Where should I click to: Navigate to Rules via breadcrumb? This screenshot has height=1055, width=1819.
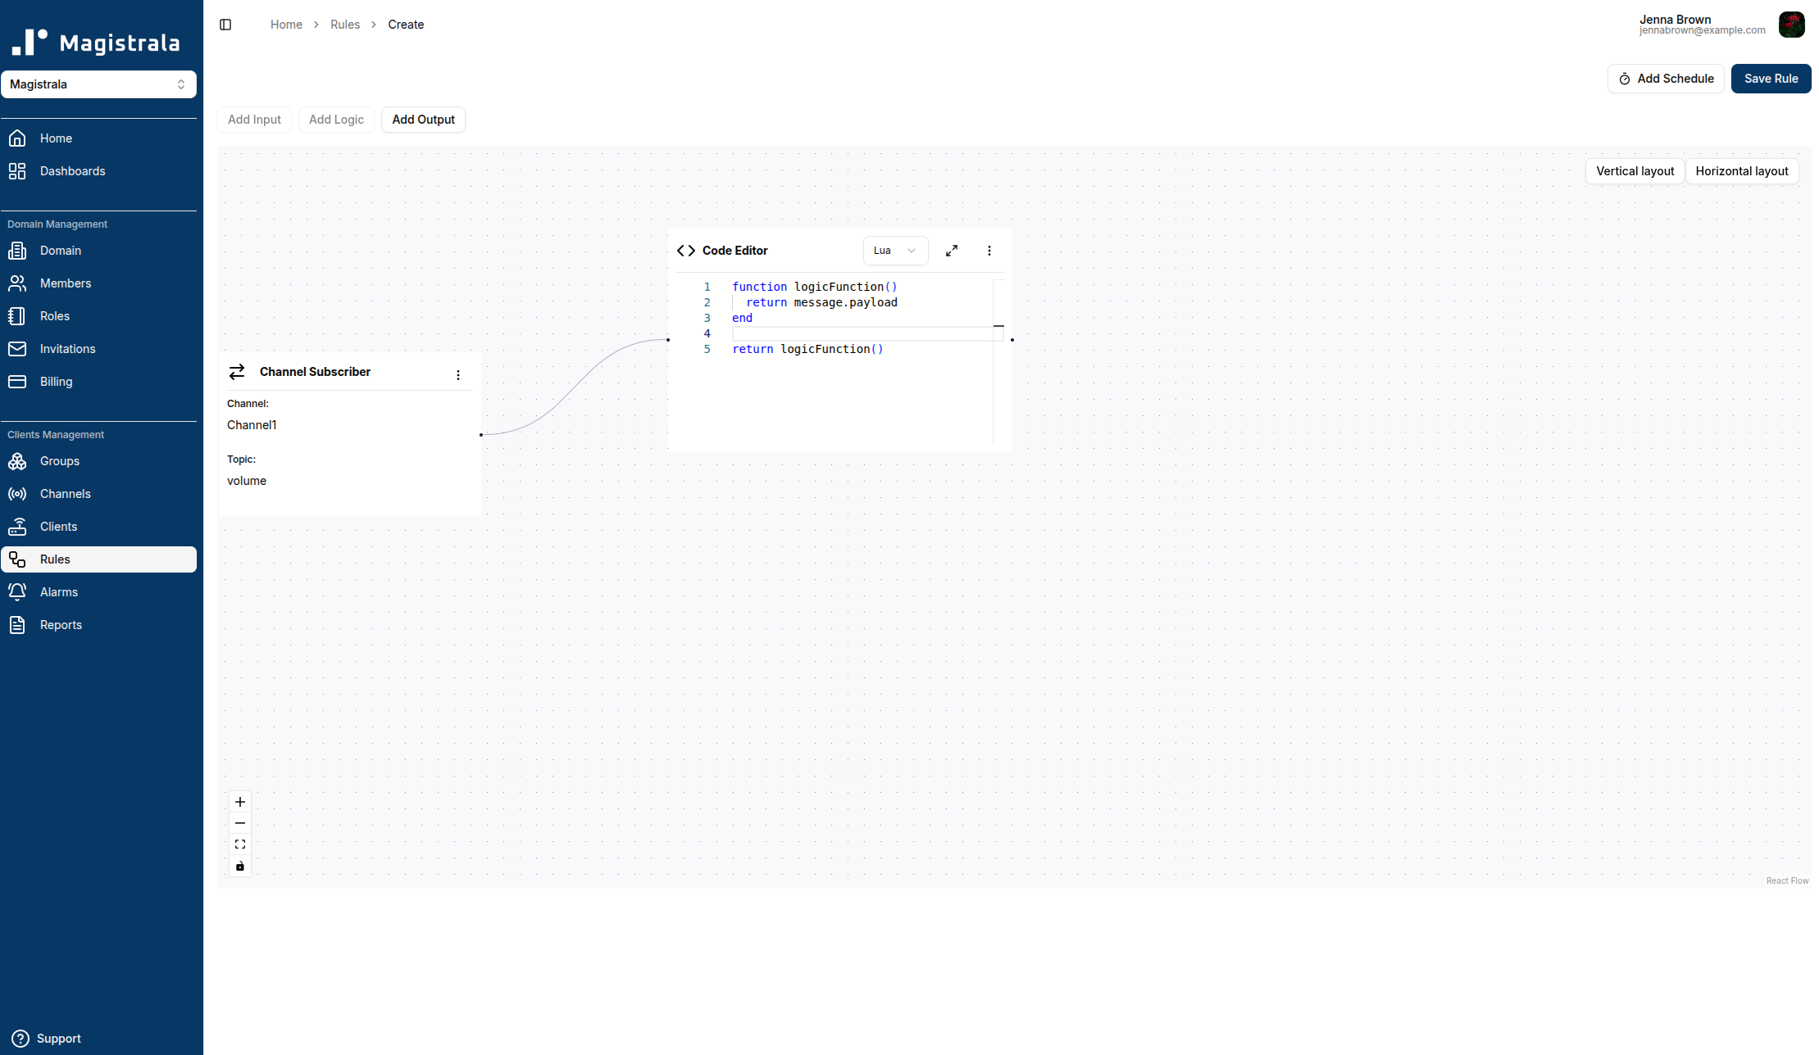pos(345,25)
